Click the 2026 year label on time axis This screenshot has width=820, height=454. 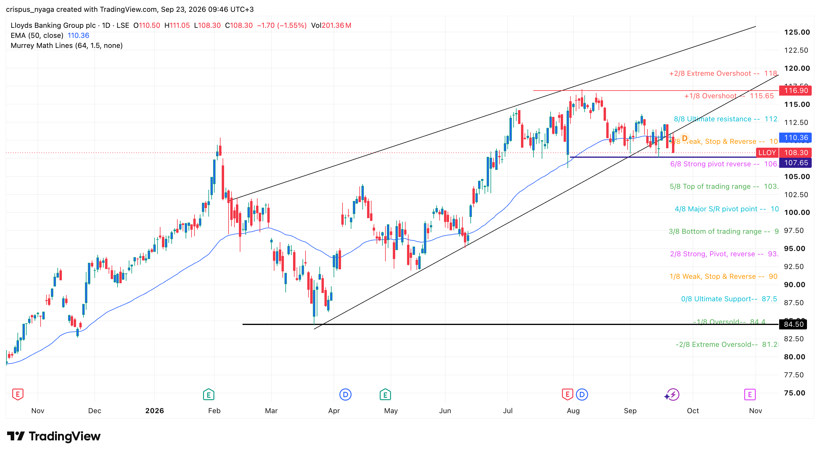[155, 411]
